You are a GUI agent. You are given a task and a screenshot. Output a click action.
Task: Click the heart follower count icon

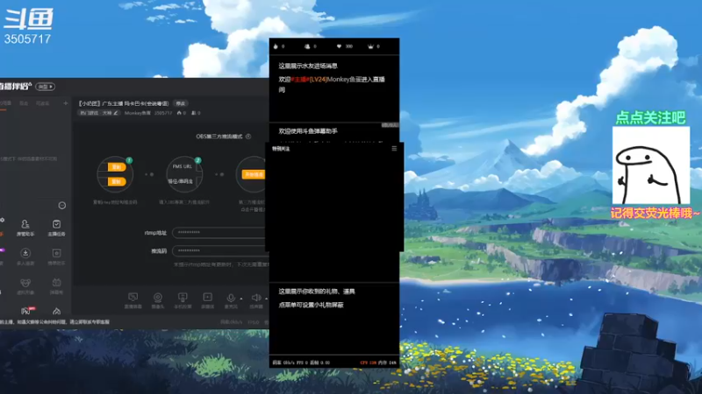[x=339, y=46]
